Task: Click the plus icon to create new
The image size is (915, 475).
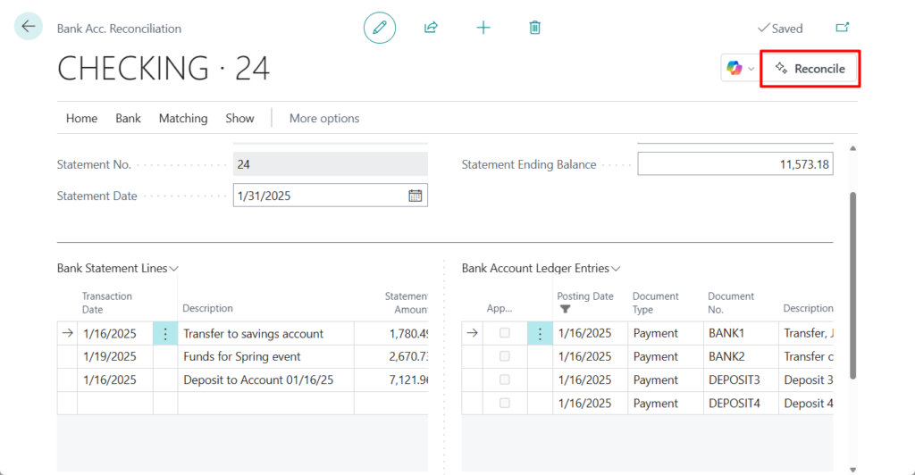Action: tap(483, 28)
